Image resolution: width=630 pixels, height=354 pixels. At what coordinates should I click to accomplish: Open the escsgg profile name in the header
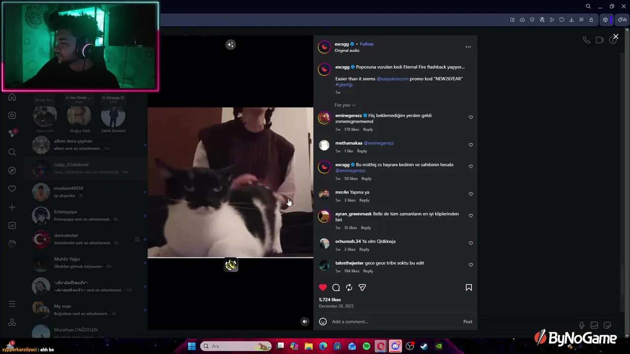342,44
